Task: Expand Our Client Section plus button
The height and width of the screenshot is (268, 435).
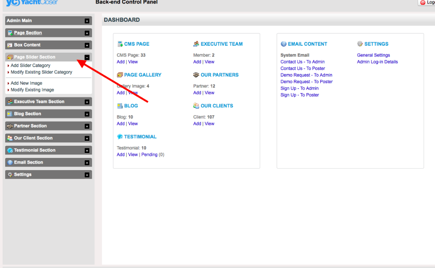Action: [87, 138]
